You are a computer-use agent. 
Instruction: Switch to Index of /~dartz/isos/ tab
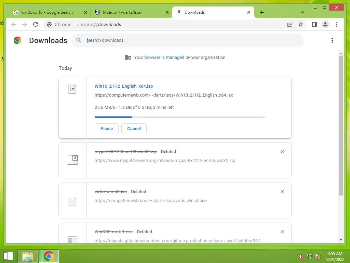(x=123, y=12)
